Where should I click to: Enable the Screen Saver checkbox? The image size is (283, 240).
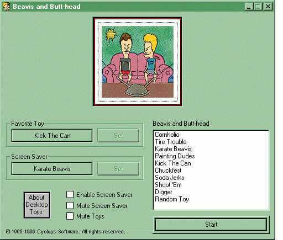tap(70, 194)
